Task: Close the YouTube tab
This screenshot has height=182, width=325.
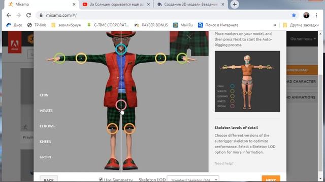Action: [x=148, y=5]
